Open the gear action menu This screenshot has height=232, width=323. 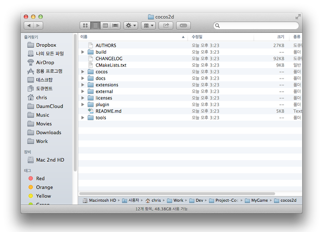[x=131, y=25]
